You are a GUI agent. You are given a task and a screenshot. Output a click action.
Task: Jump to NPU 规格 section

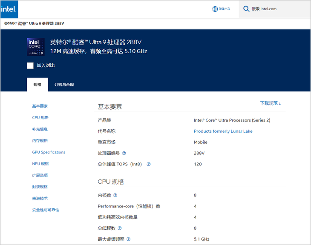(40, 164)
